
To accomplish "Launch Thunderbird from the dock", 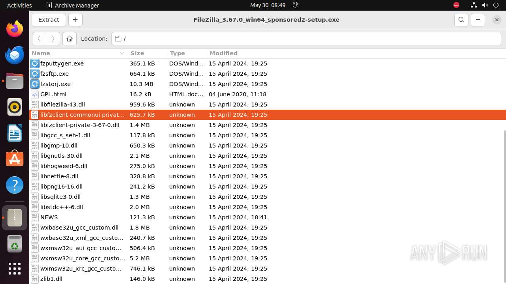I will click(15, 55).
